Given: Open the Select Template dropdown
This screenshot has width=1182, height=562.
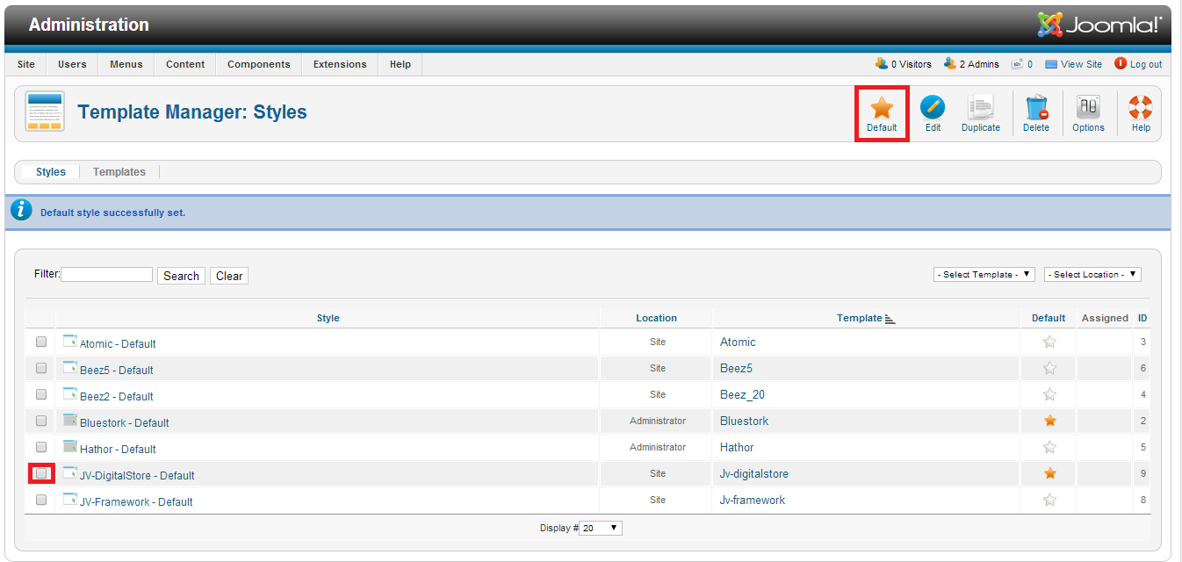Looking at the screenshot, I should [984, 275].
